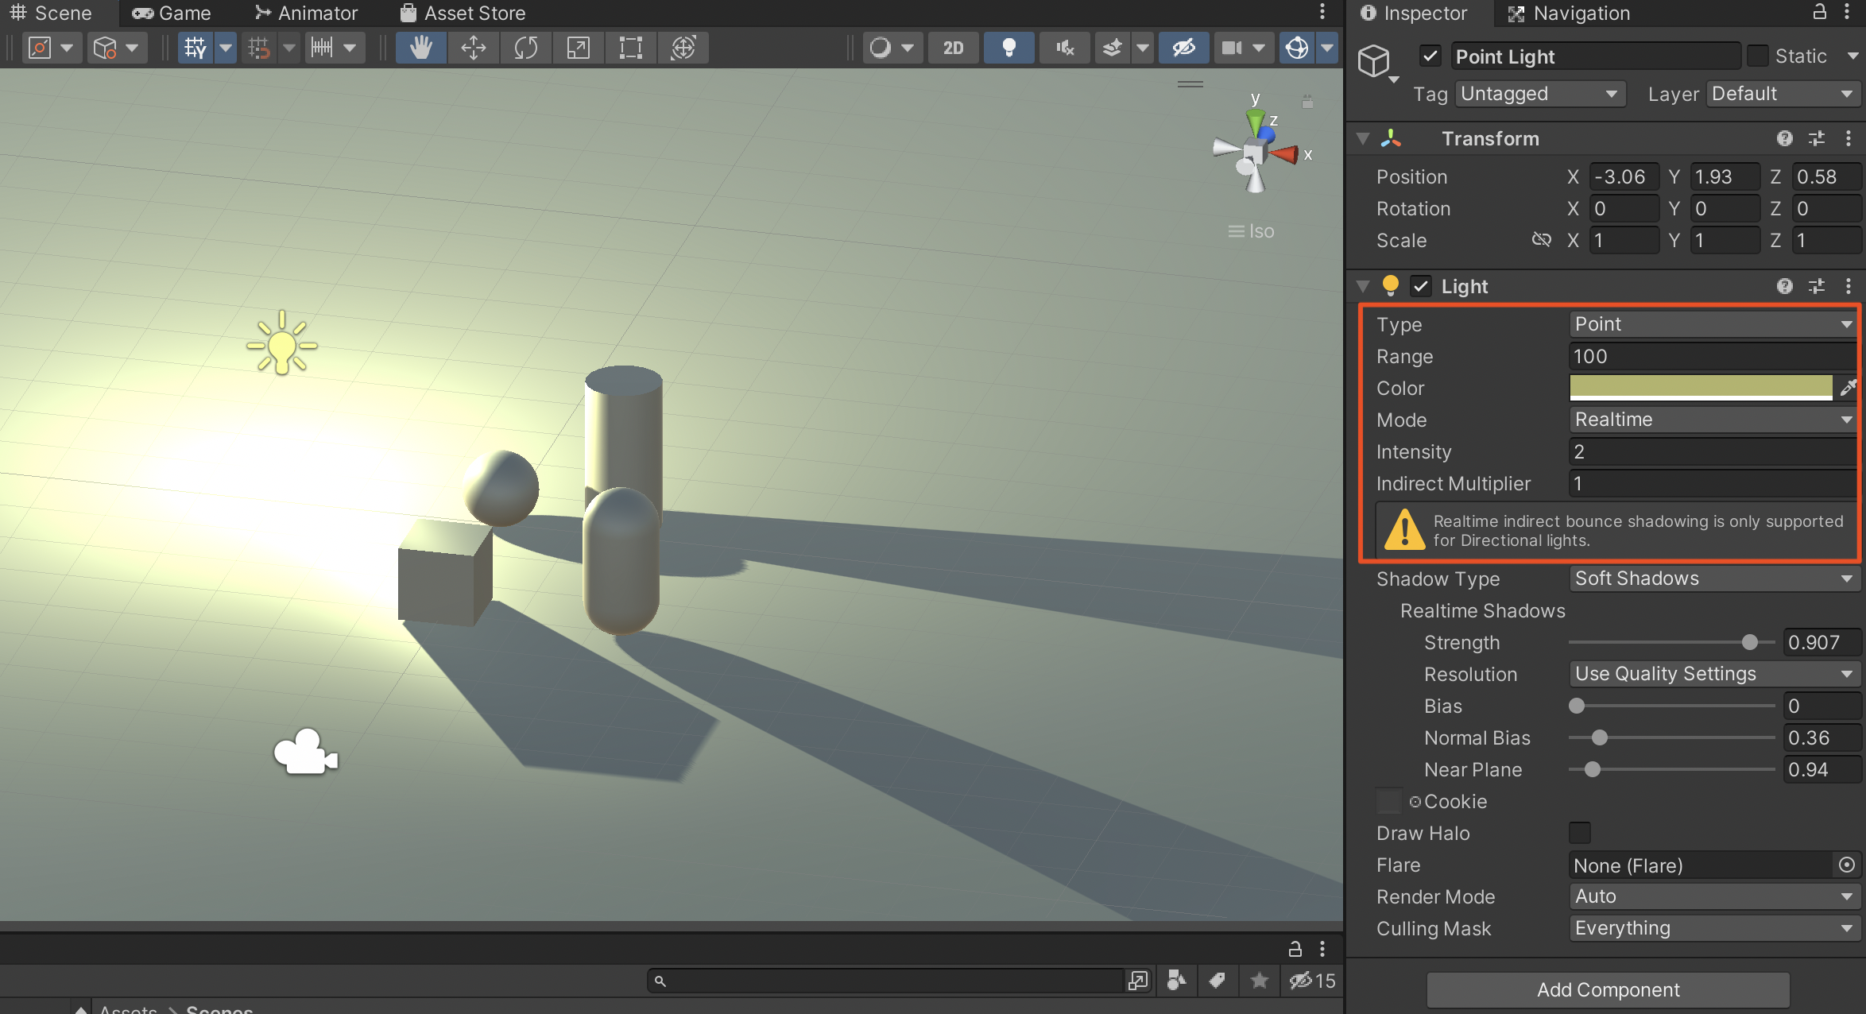This screenshot has height=1014, width=1866.
Task: Select the Scale tool
Action: coord(578,48)
